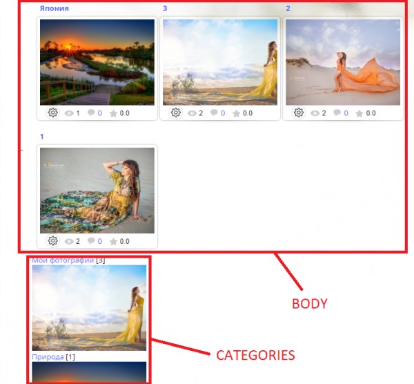Open settings gear under Япония photo
Viewport: 414px width, 384px height.
(53, 113)
